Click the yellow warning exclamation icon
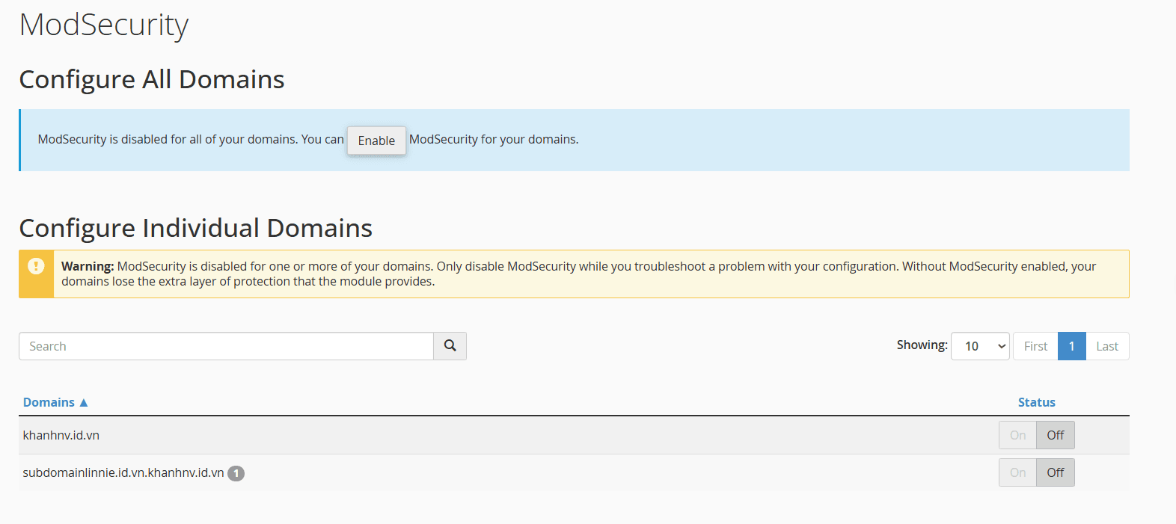The image size is (1176, 524). [x=36, y=266]
